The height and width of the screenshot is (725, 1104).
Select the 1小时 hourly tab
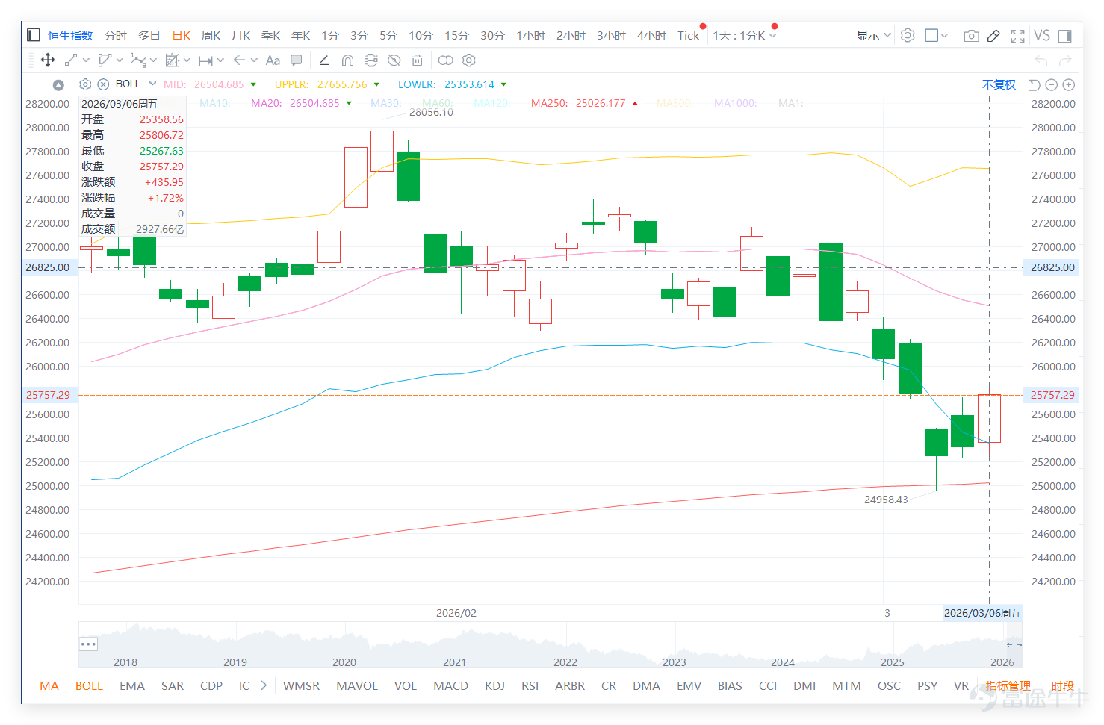click(x=531, y=35)
